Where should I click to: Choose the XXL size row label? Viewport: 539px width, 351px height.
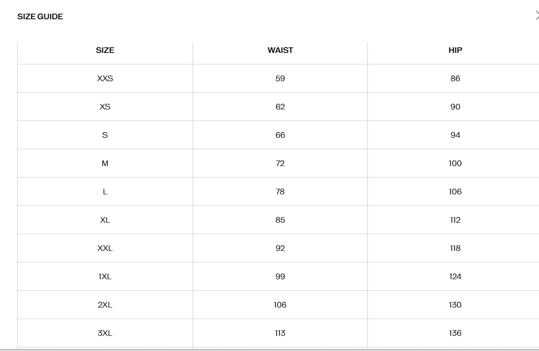(x=105, y=248)
